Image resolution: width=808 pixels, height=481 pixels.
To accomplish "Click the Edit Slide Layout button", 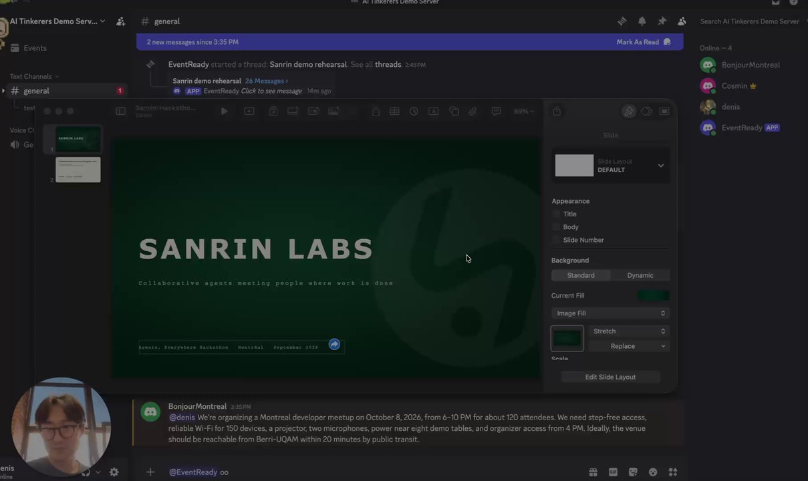I will 610,377.
